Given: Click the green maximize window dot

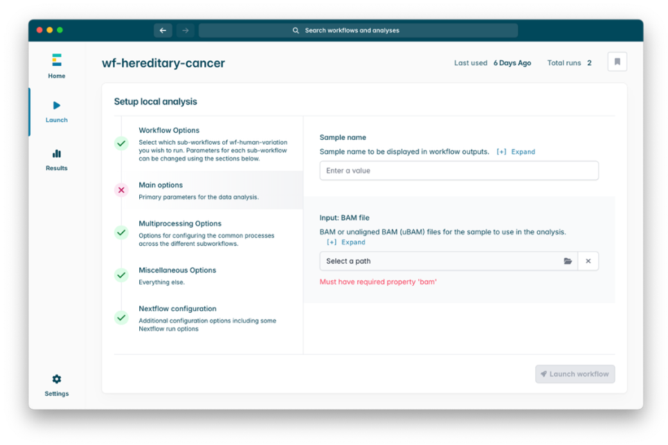Looking at the screenshot, I should point(60,30).
